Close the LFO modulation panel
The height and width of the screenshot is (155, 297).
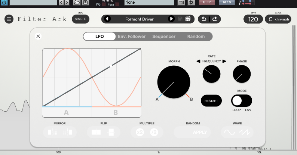click(38, 36)
